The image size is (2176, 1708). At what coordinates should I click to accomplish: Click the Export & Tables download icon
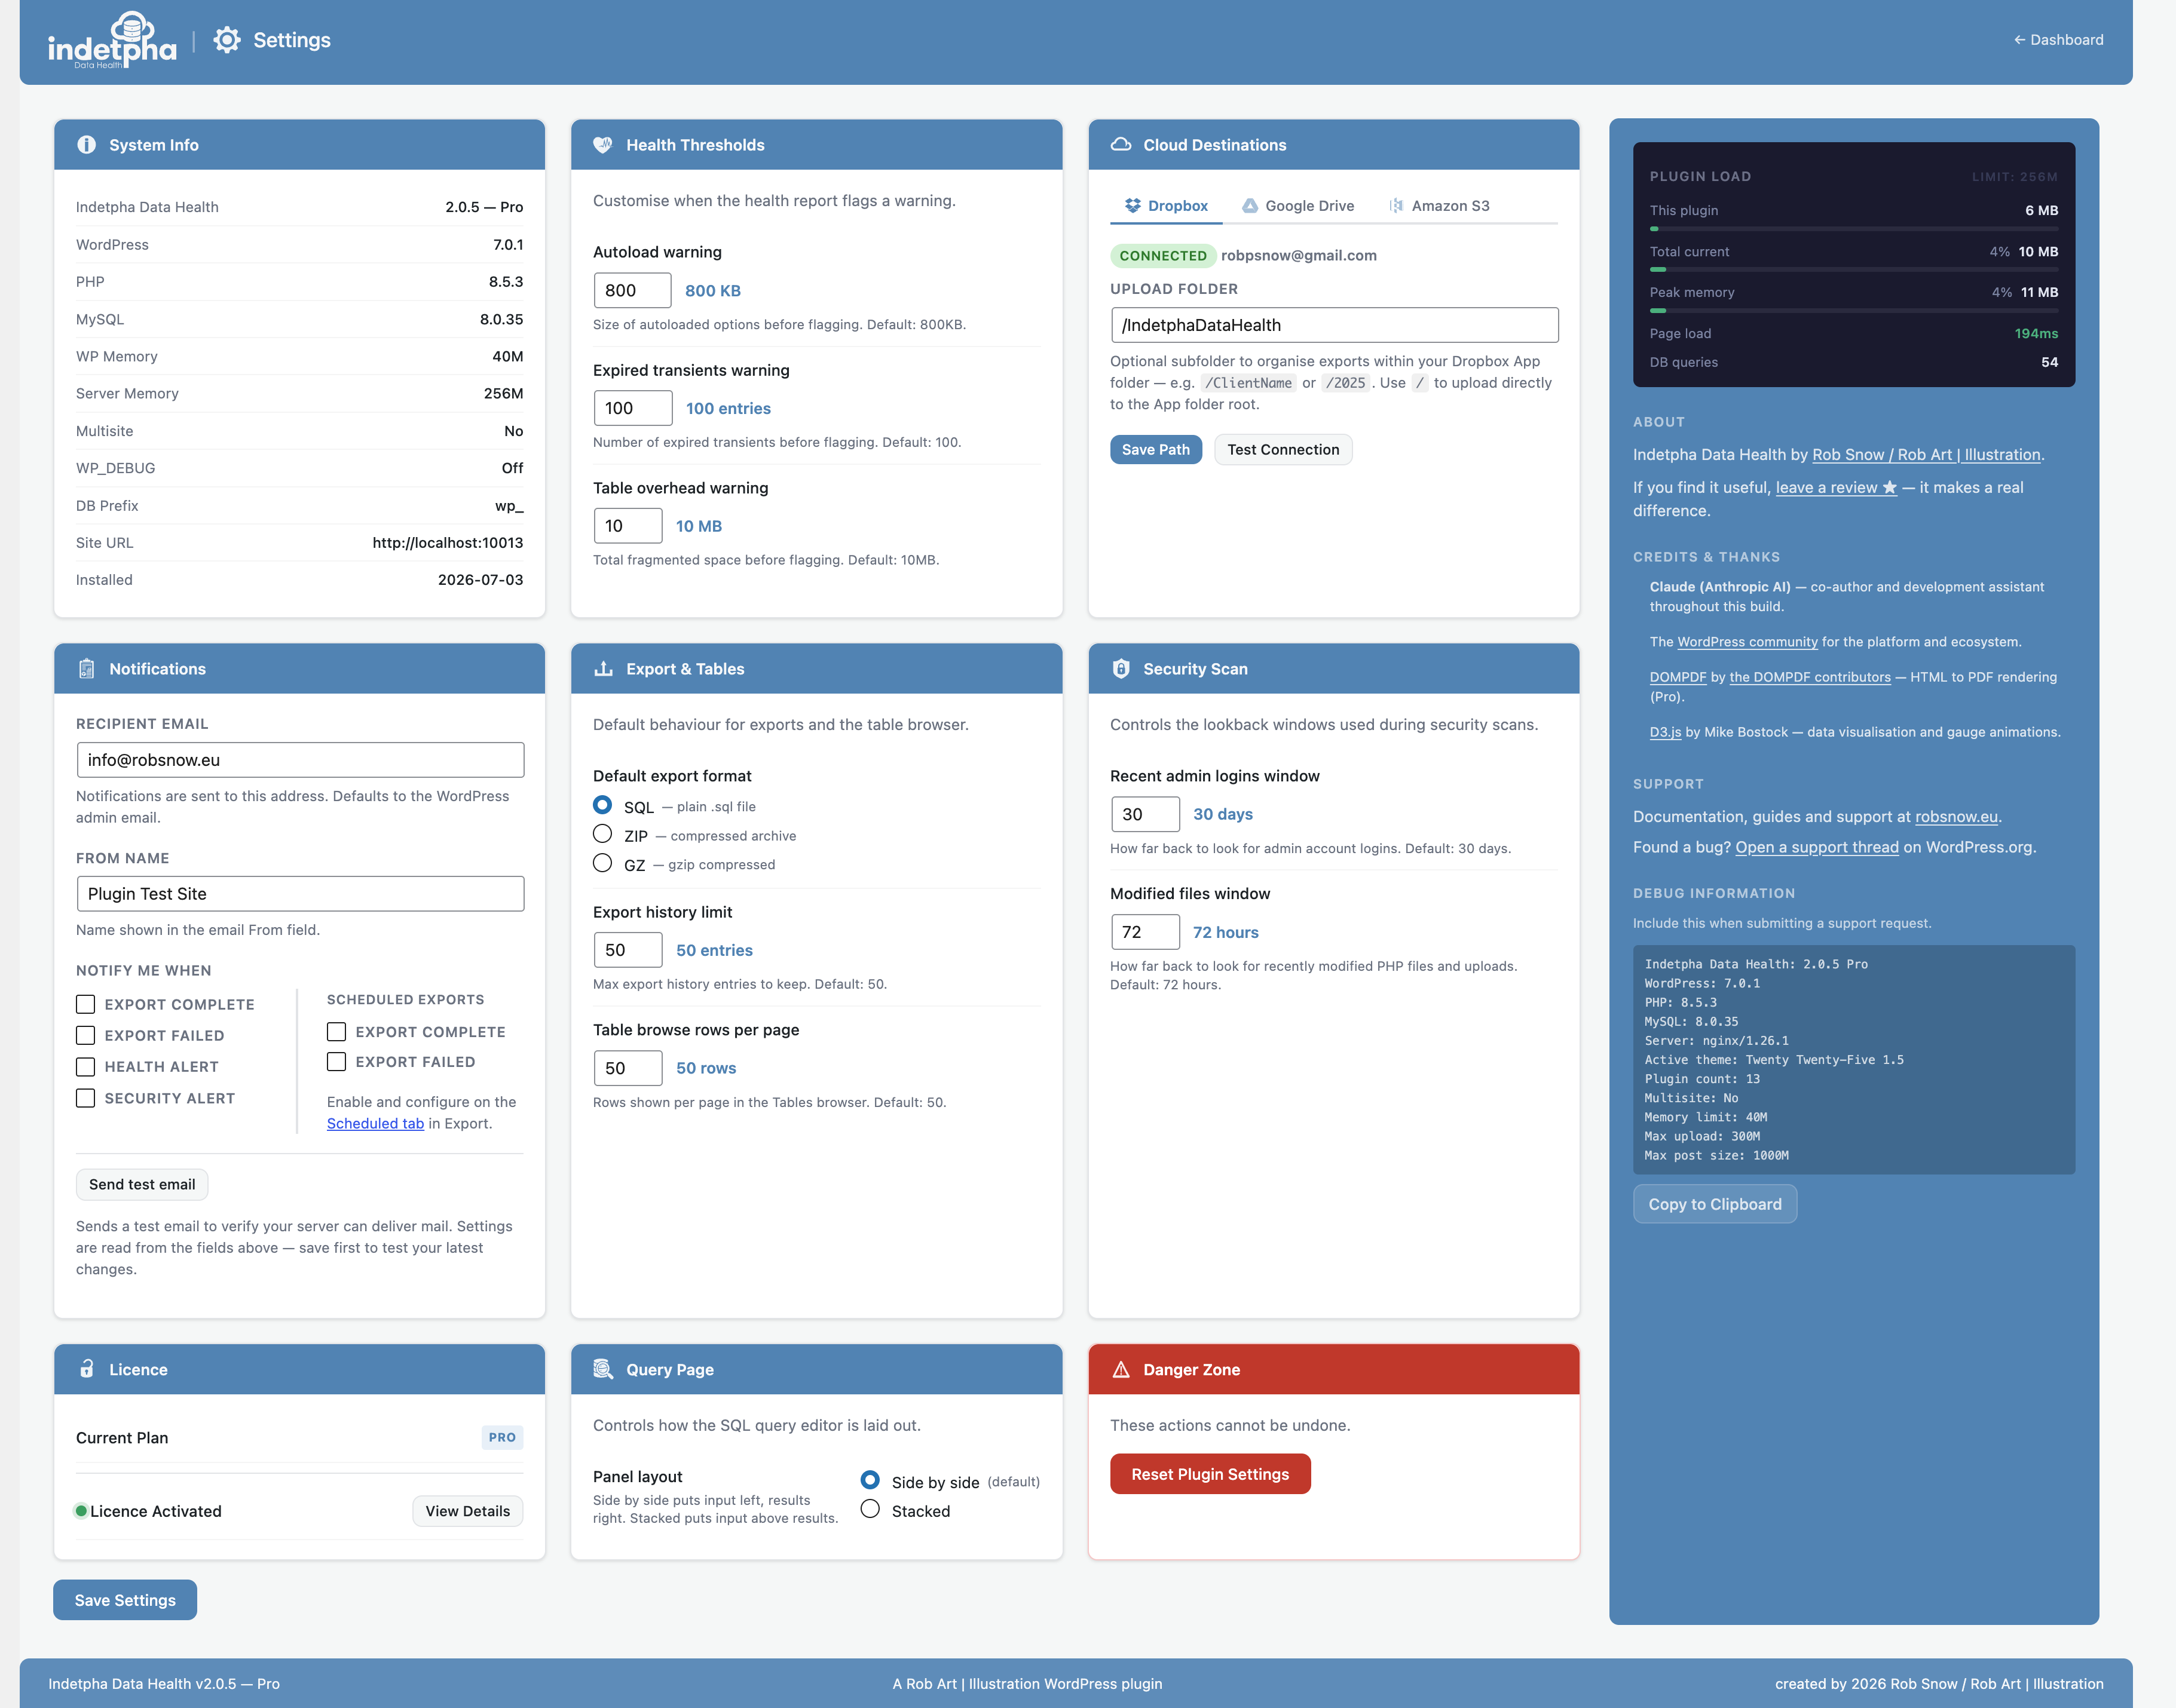(x=603, y=669)
